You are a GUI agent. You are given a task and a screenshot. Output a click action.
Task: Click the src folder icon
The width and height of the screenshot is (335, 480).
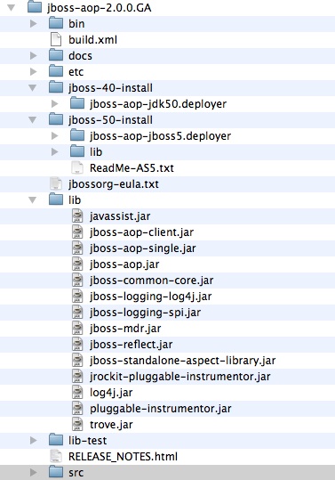click(56, 472)
